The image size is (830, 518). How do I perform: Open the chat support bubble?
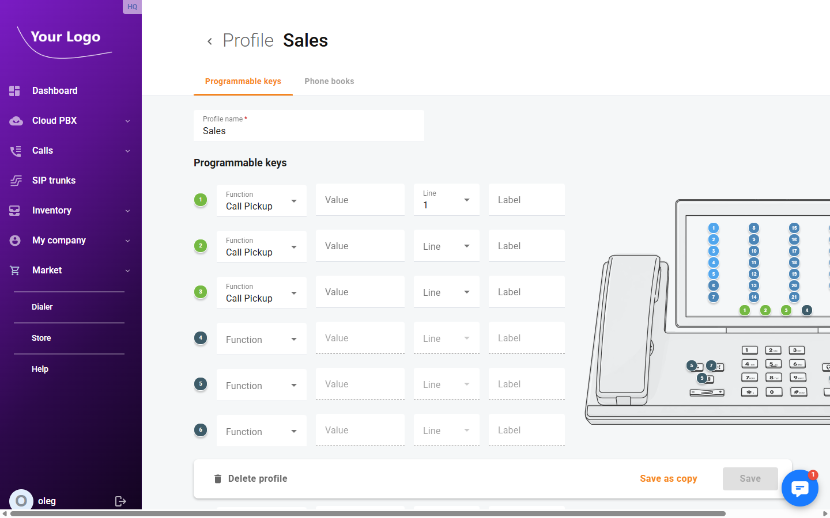tap(799, 488)
